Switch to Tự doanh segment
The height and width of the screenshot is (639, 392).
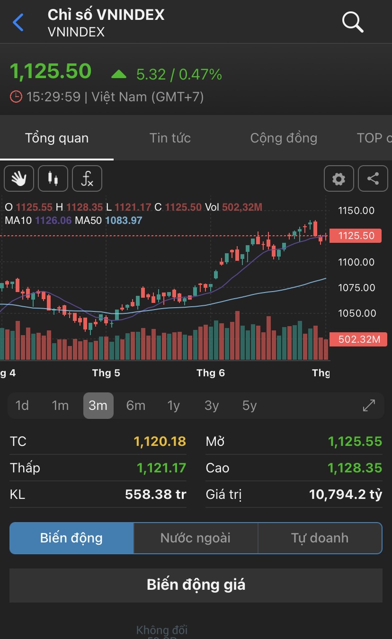tap(320, 538)
